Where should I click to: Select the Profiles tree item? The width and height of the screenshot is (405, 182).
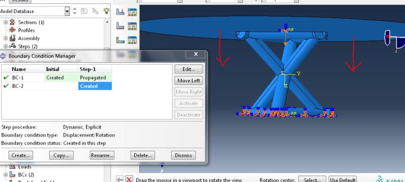point(26,30)
